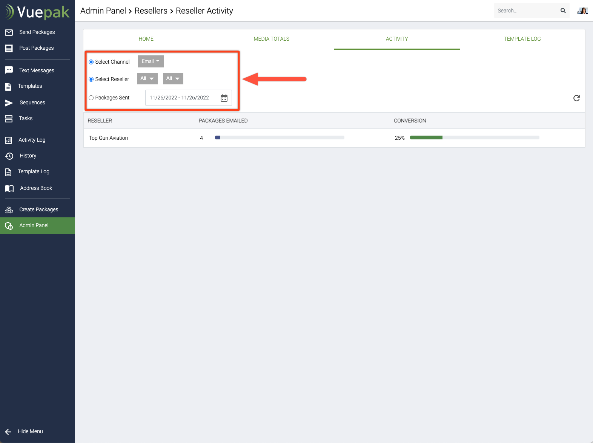The height and width of the screenshot is (443, 593).
Task: Open Tasks sidebar label
Action: tap(26, 118)
